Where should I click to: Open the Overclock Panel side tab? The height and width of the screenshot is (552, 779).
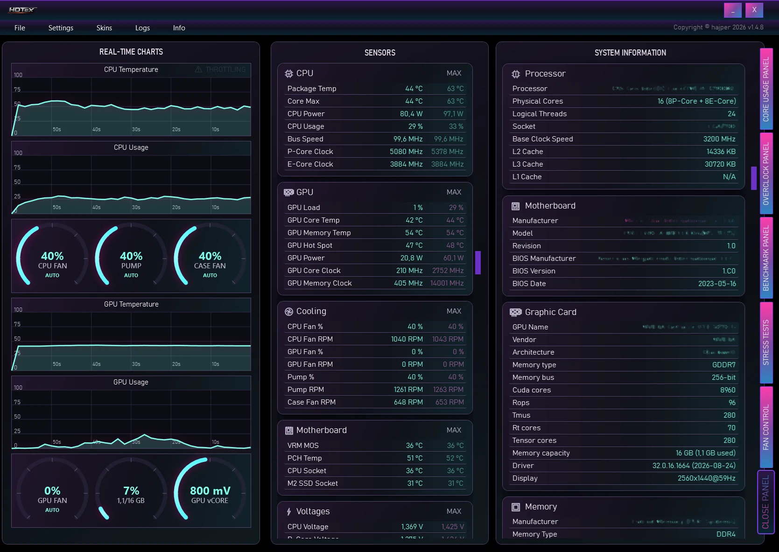pos(766,173)
